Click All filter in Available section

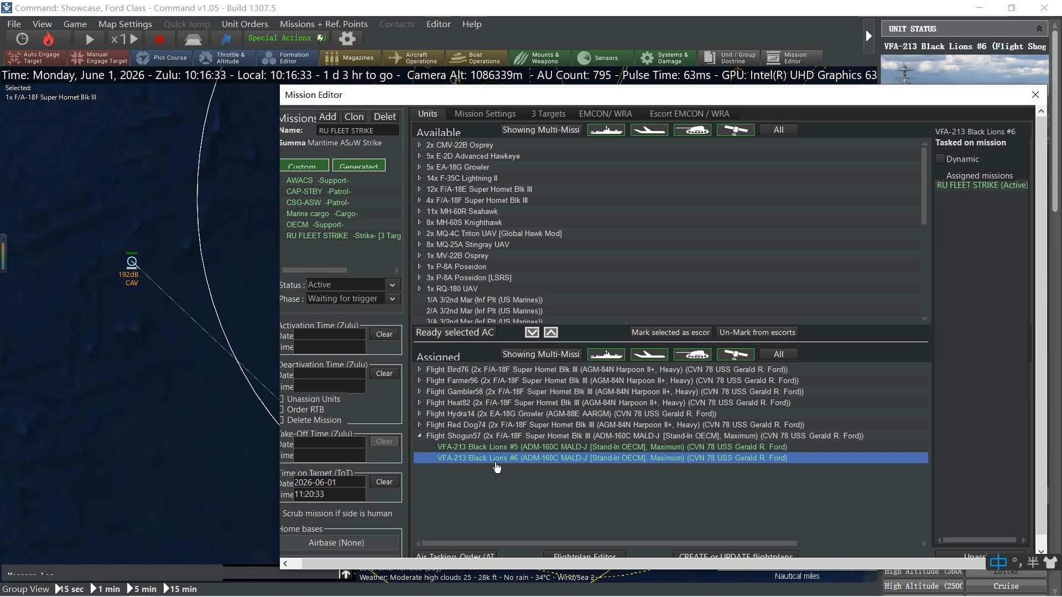point(778,130)
